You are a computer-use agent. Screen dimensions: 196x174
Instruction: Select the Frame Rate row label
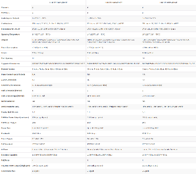click(6, 128)
